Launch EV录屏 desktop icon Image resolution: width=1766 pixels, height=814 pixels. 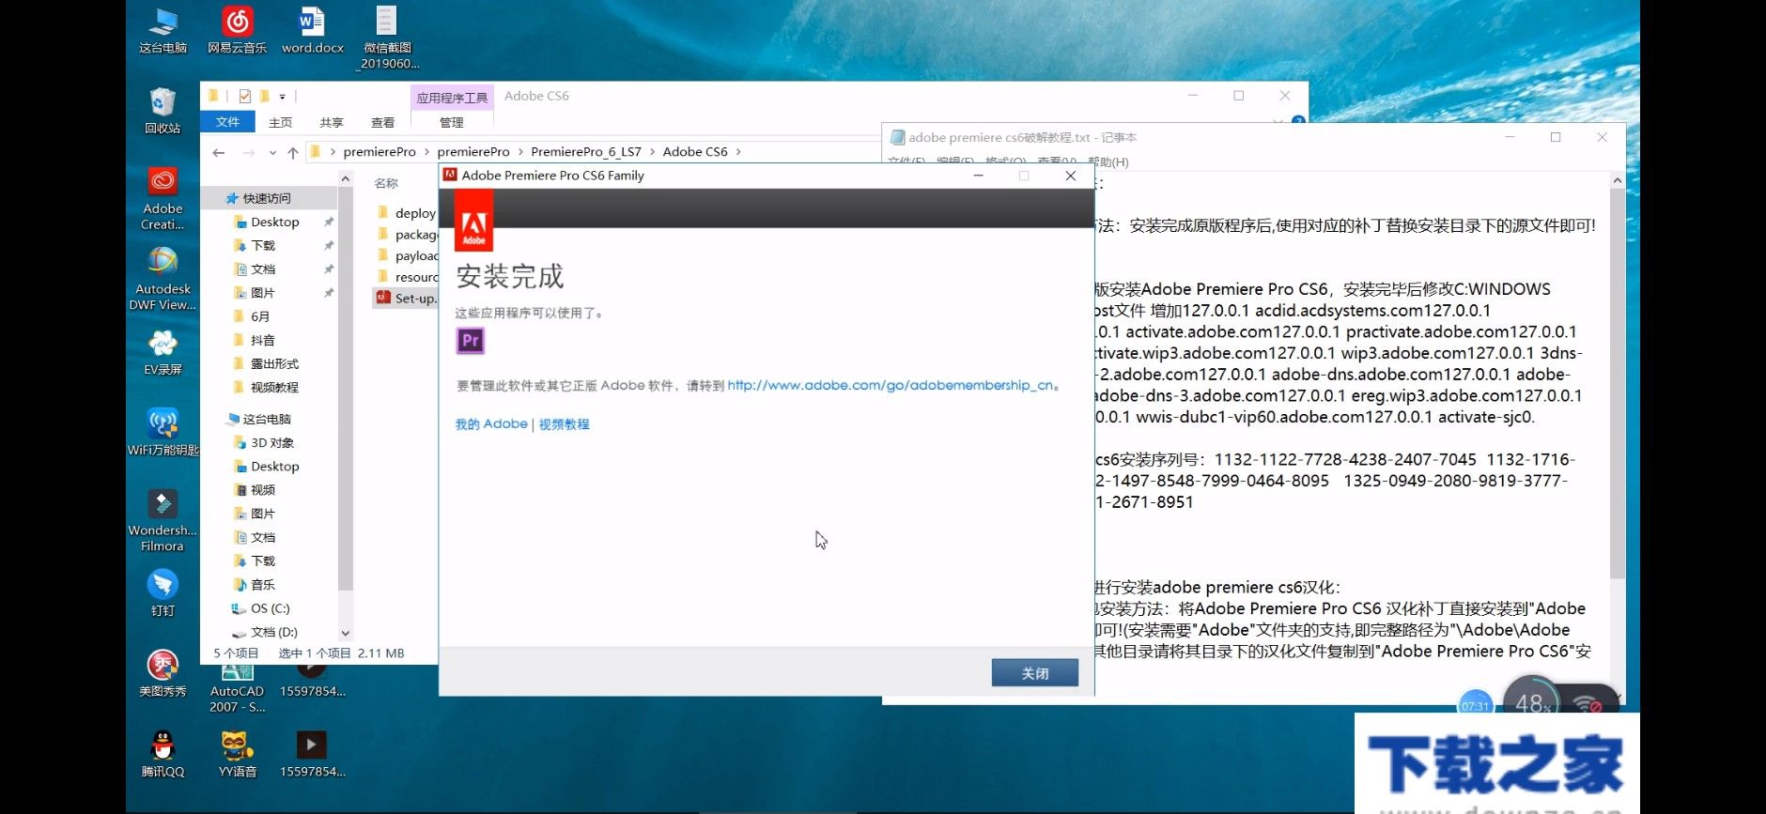[x=163, y=352]
